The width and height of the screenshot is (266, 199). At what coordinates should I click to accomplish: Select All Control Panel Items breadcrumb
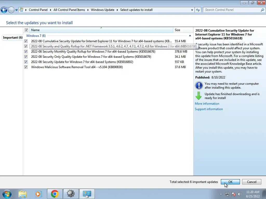coord(69,10)
